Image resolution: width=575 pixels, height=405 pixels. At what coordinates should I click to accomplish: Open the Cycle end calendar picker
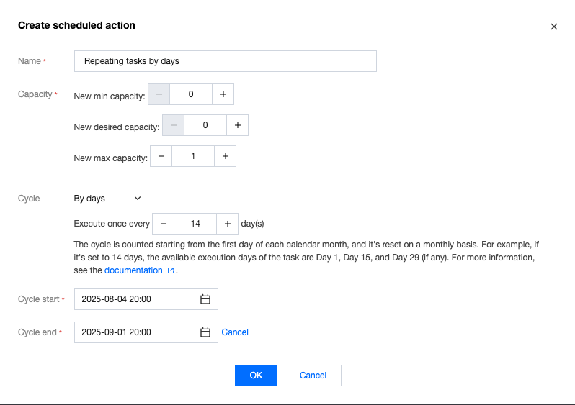[205, 332]
